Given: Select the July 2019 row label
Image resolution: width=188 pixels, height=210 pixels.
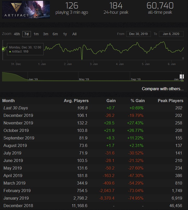Looking at the screenshot, I should click(x=12, y=153).
